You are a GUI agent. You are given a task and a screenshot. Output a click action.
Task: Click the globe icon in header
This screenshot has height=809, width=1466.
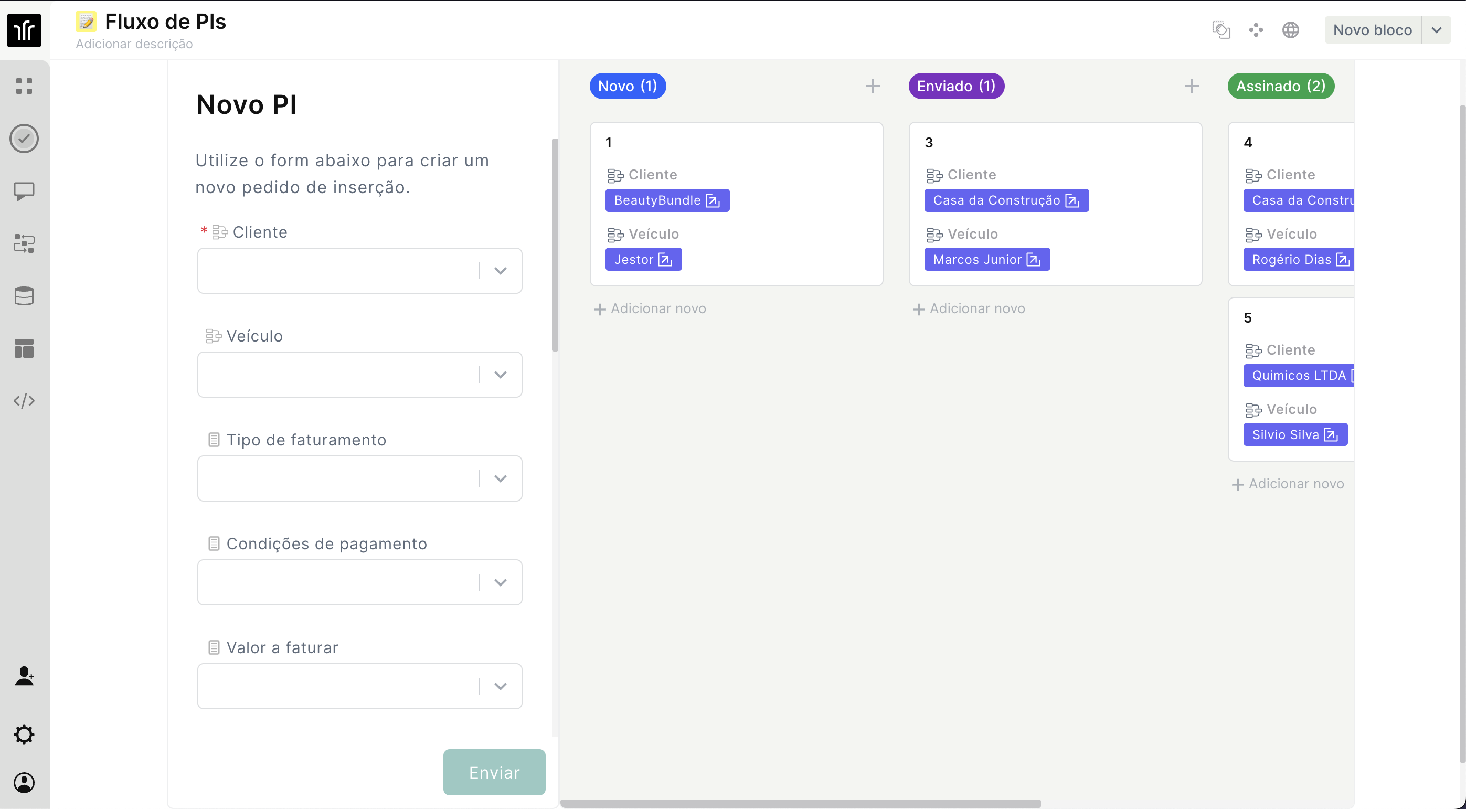(1290, 29)
